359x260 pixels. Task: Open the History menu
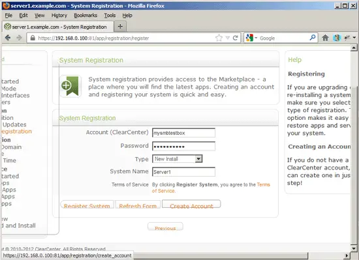click(x=59, y=15)
